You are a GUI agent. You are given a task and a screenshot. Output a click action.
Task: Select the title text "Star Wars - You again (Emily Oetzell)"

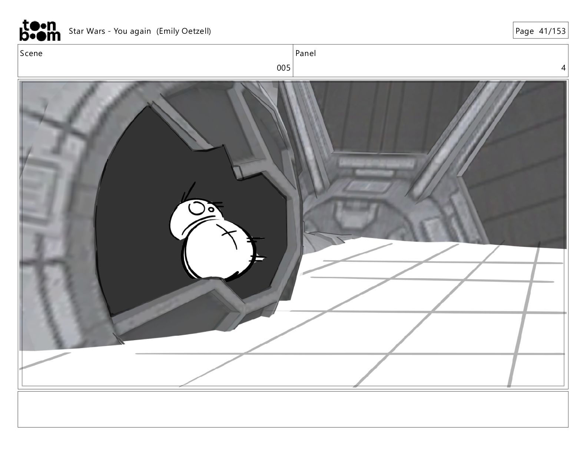pos(140,31)
